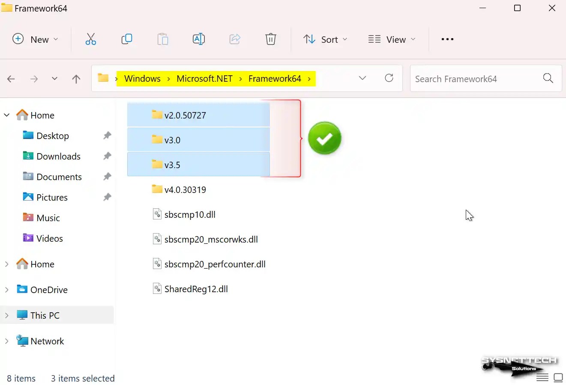This screenshot has width=566, height=385.
Task: Select OneDrive in navigation pane
Action: 49,290
